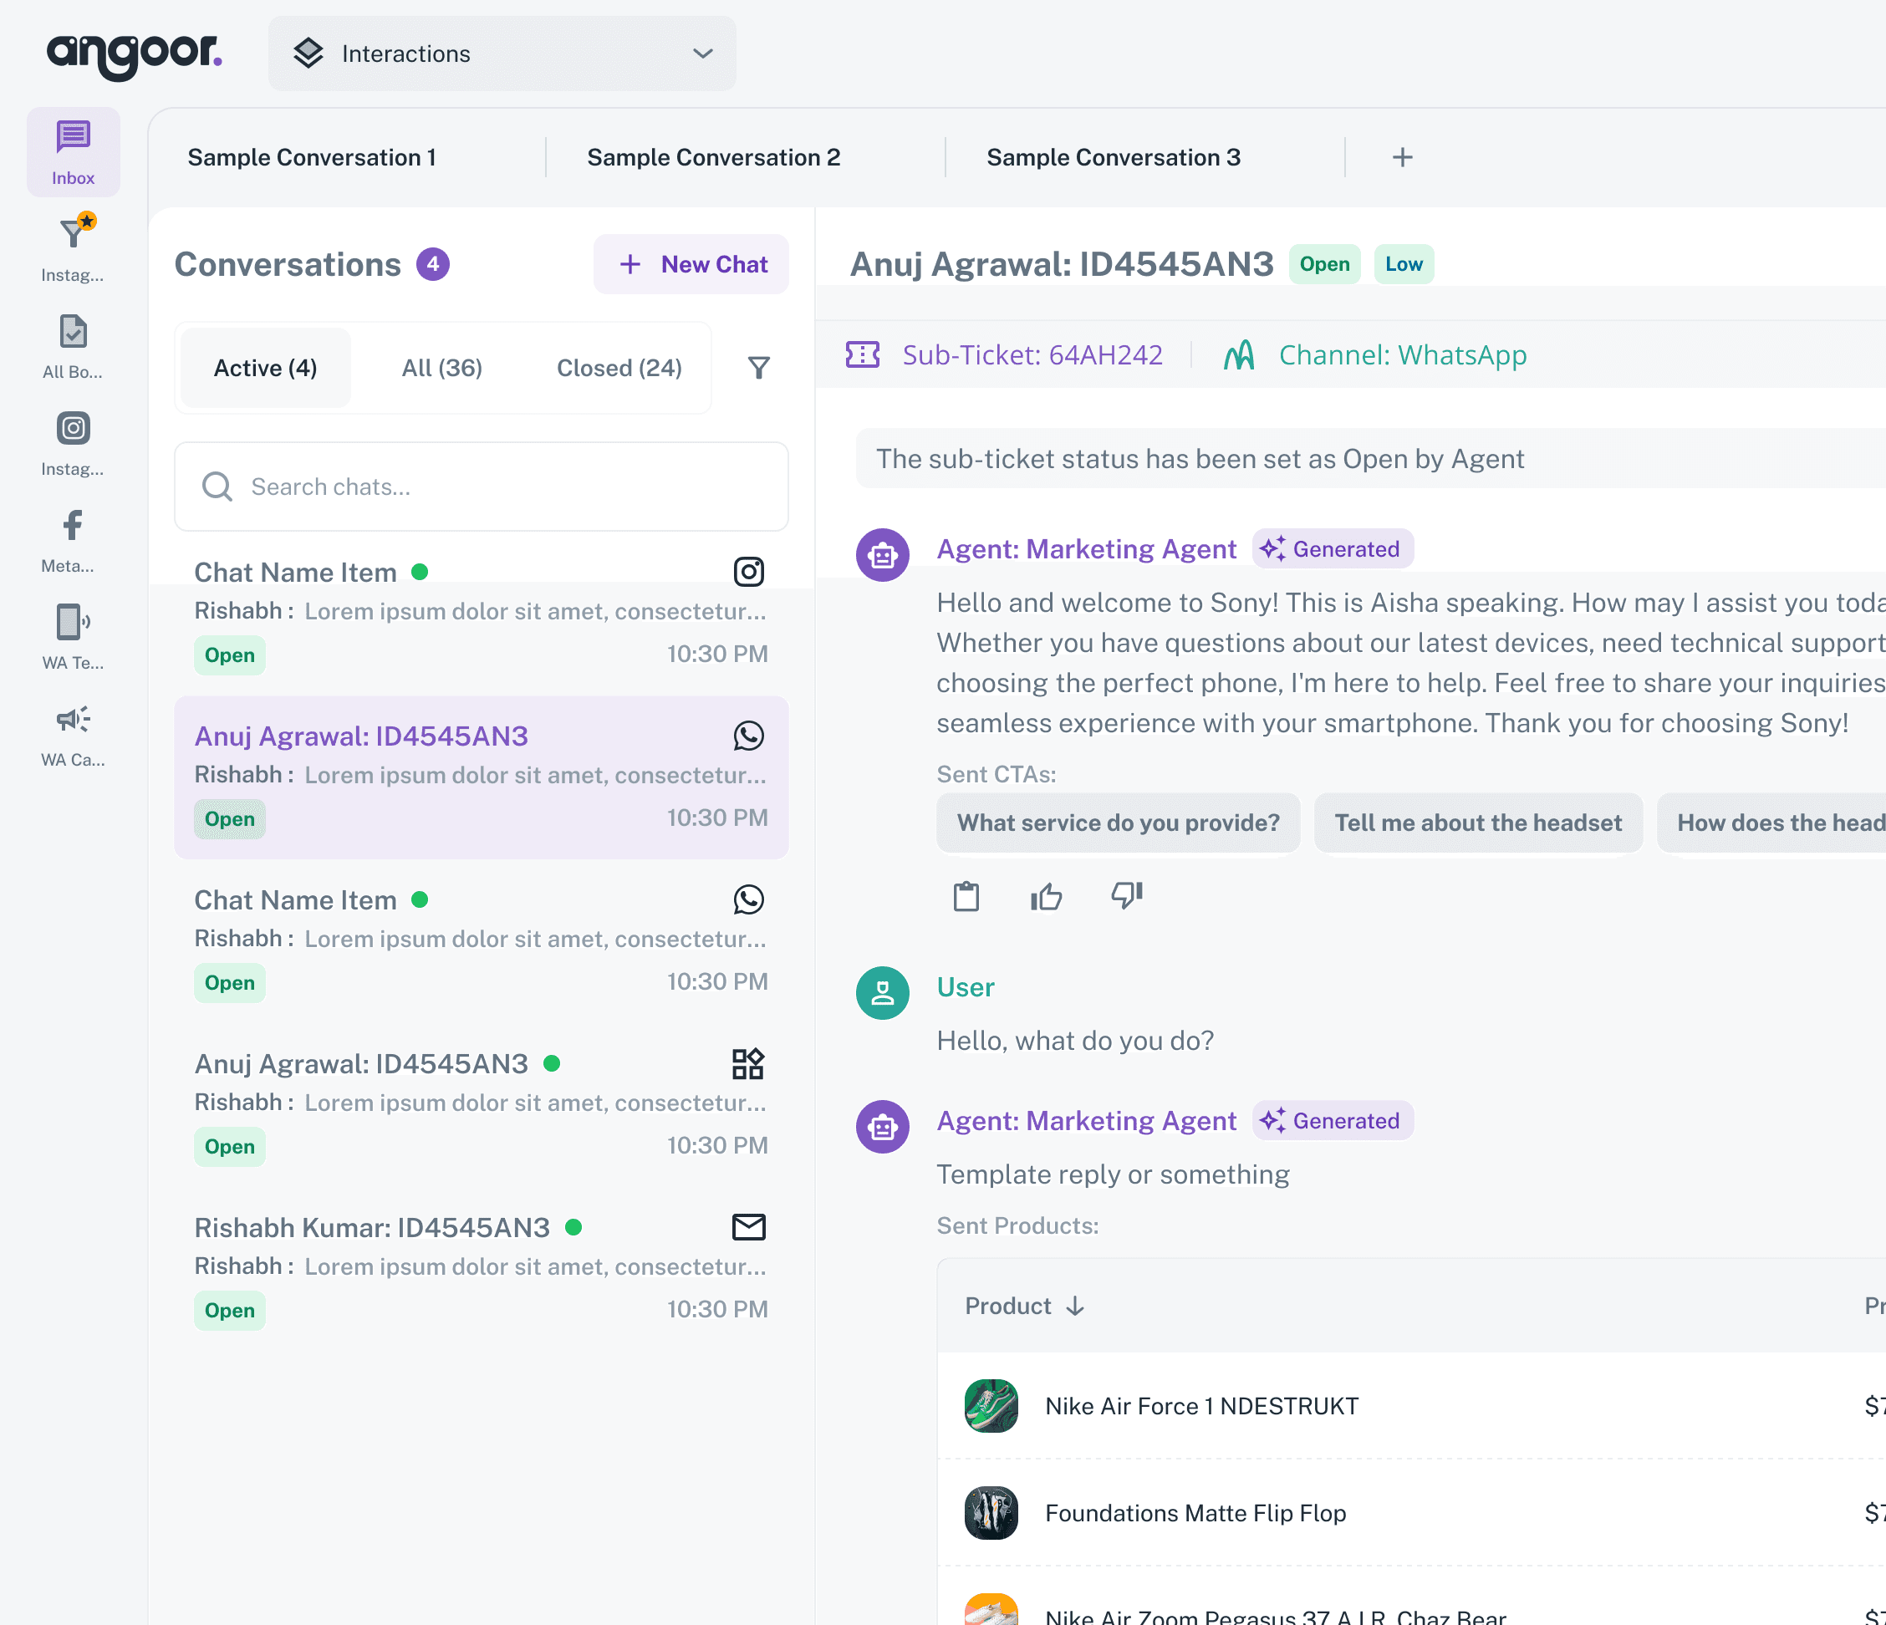
Task: Click the thumbs down feedback icon
Action: click(x=1126, y=895)
